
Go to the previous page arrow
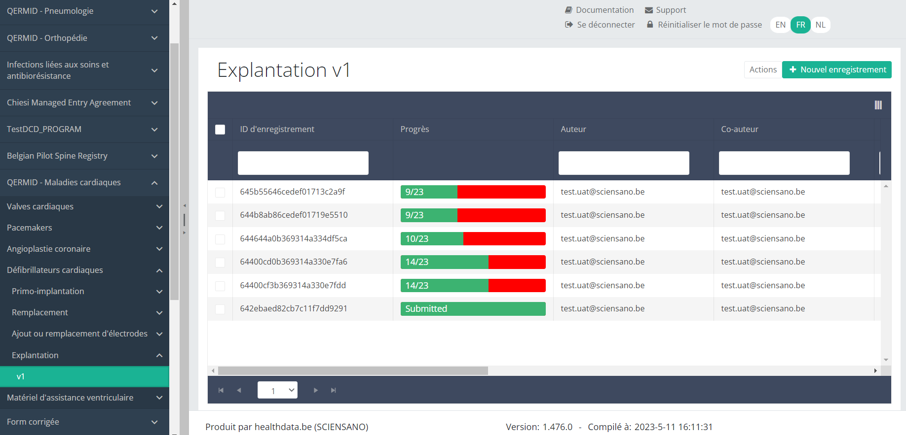[239, 390]
